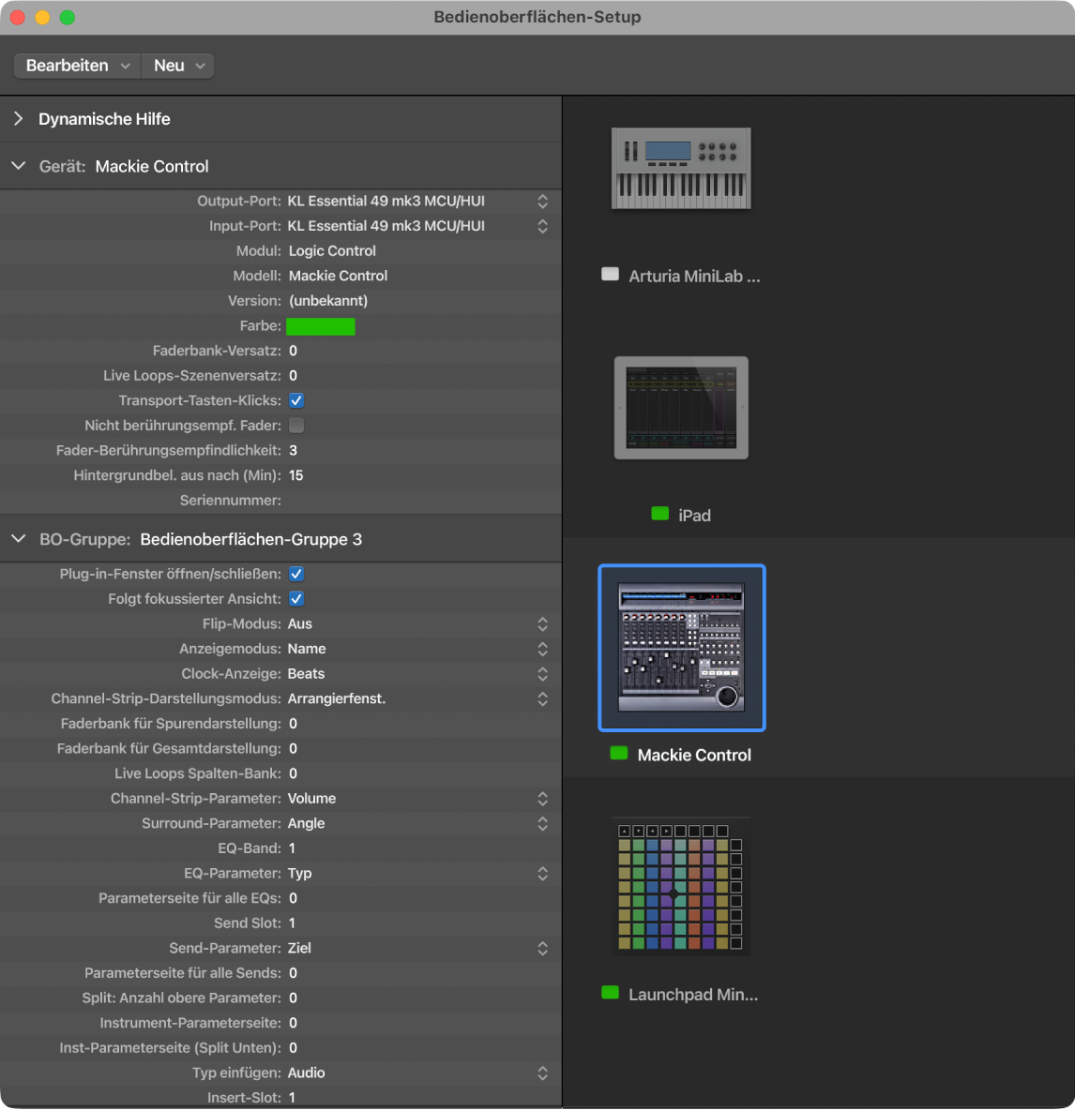
Task: Open the EQ-Parameter popup menu
Action: point(417,873)
